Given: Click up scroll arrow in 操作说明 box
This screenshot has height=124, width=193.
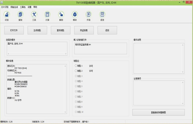Looking at the screenshot, I should coord(183,45).
